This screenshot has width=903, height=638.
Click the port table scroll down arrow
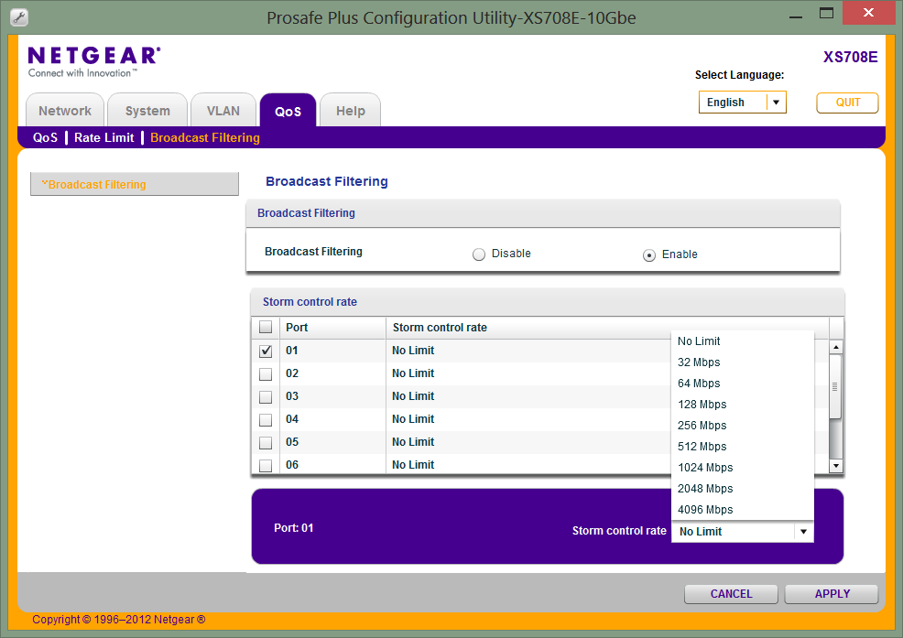coord(835,466)
